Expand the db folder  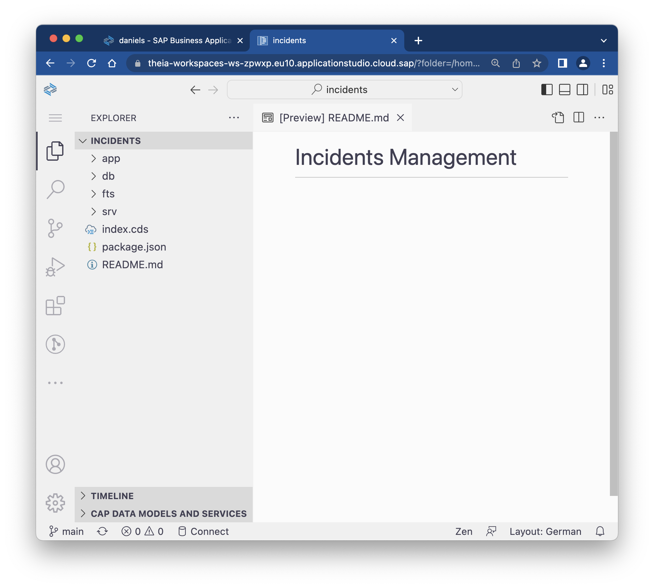(x=163, y=176)
